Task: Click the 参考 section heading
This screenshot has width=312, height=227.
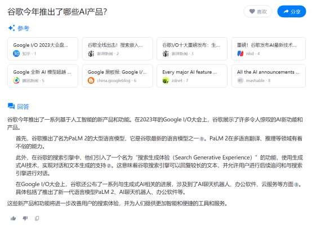Action: pos(23,28)
